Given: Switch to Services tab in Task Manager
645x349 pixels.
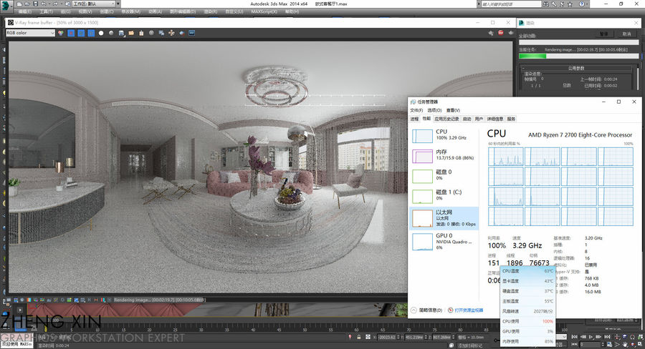Looking at the screenshot, I should [x=511, y=119].
